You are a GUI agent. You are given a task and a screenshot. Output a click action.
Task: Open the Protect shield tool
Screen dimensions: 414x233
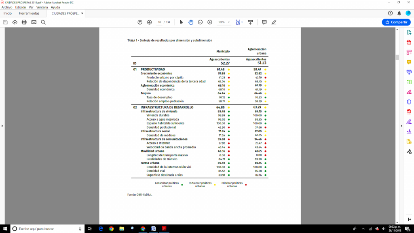(409, 102)
